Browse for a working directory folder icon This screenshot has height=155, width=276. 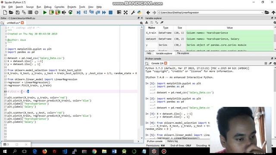point(267,12)
